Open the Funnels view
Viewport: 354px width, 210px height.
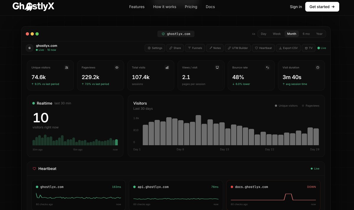(x=195, y=48)
